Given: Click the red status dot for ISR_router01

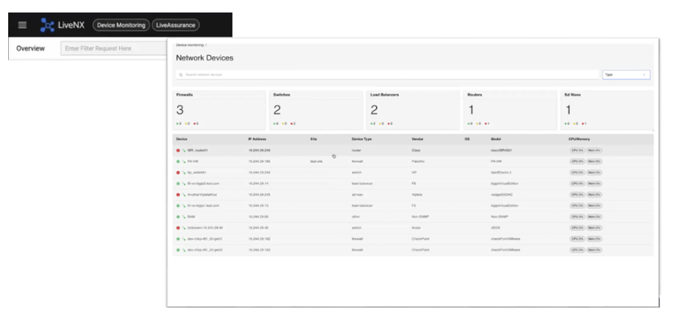Looking at the screenshot, I should click(178, 150).
